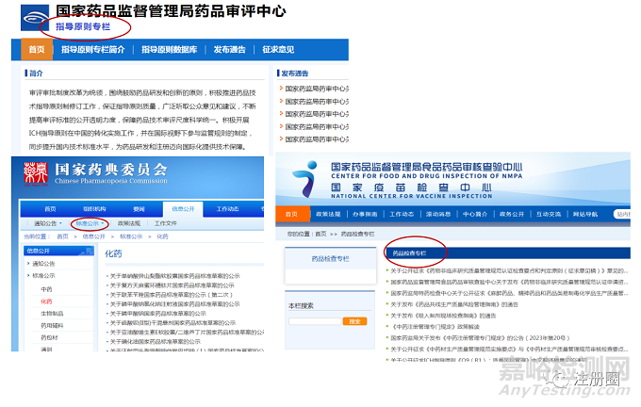
Task: Click the 本栏搜索 search input field
Action: pos(315,321)
